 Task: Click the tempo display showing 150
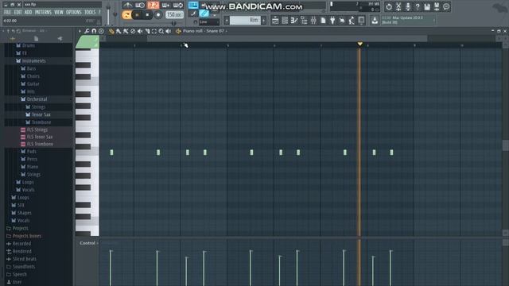[175, 14]
